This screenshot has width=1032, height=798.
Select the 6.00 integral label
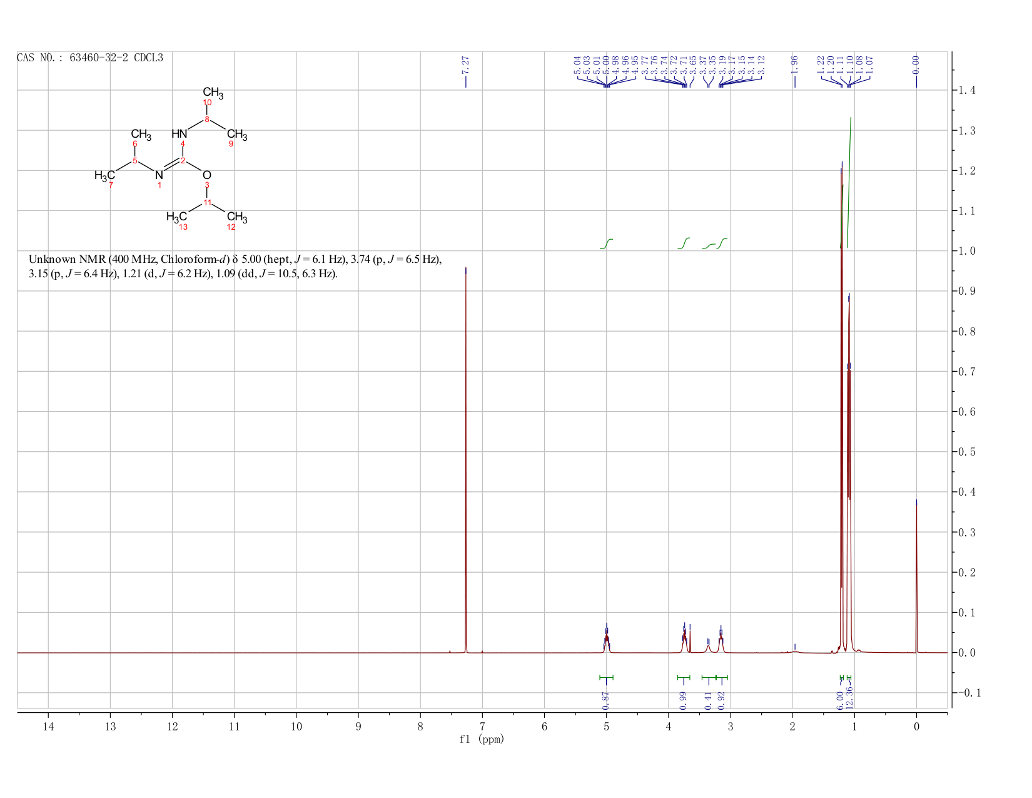coord(840,701)
